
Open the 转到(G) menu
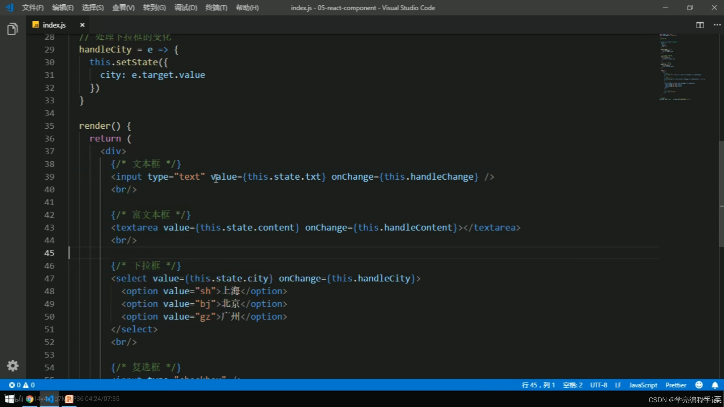coord(154,8)
